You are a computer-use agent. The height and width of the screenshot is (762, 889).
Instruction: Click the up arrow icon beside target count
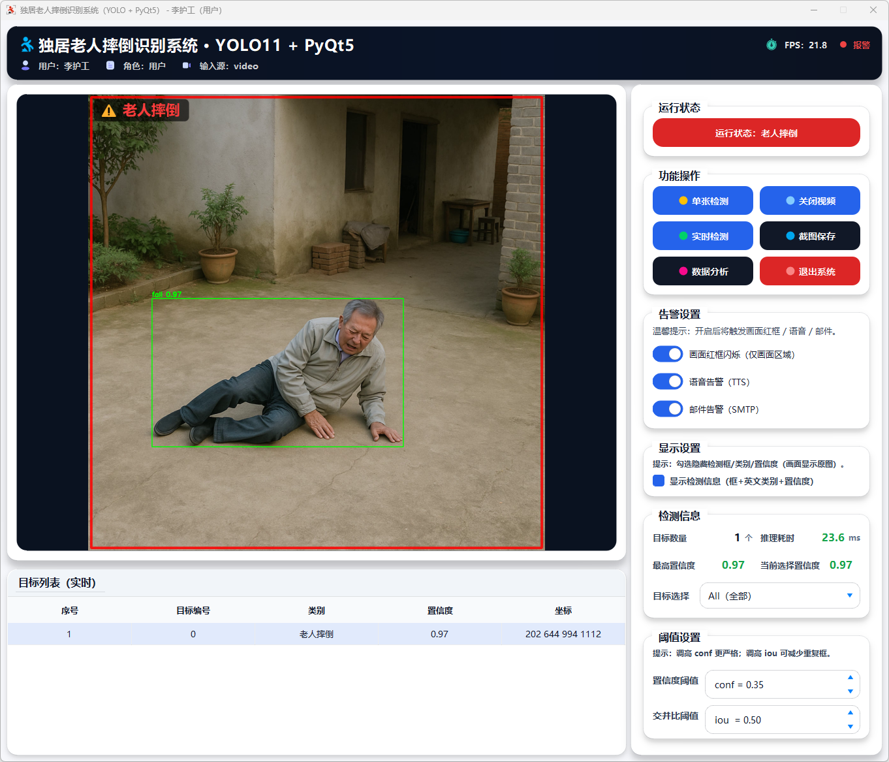[749, 537]
